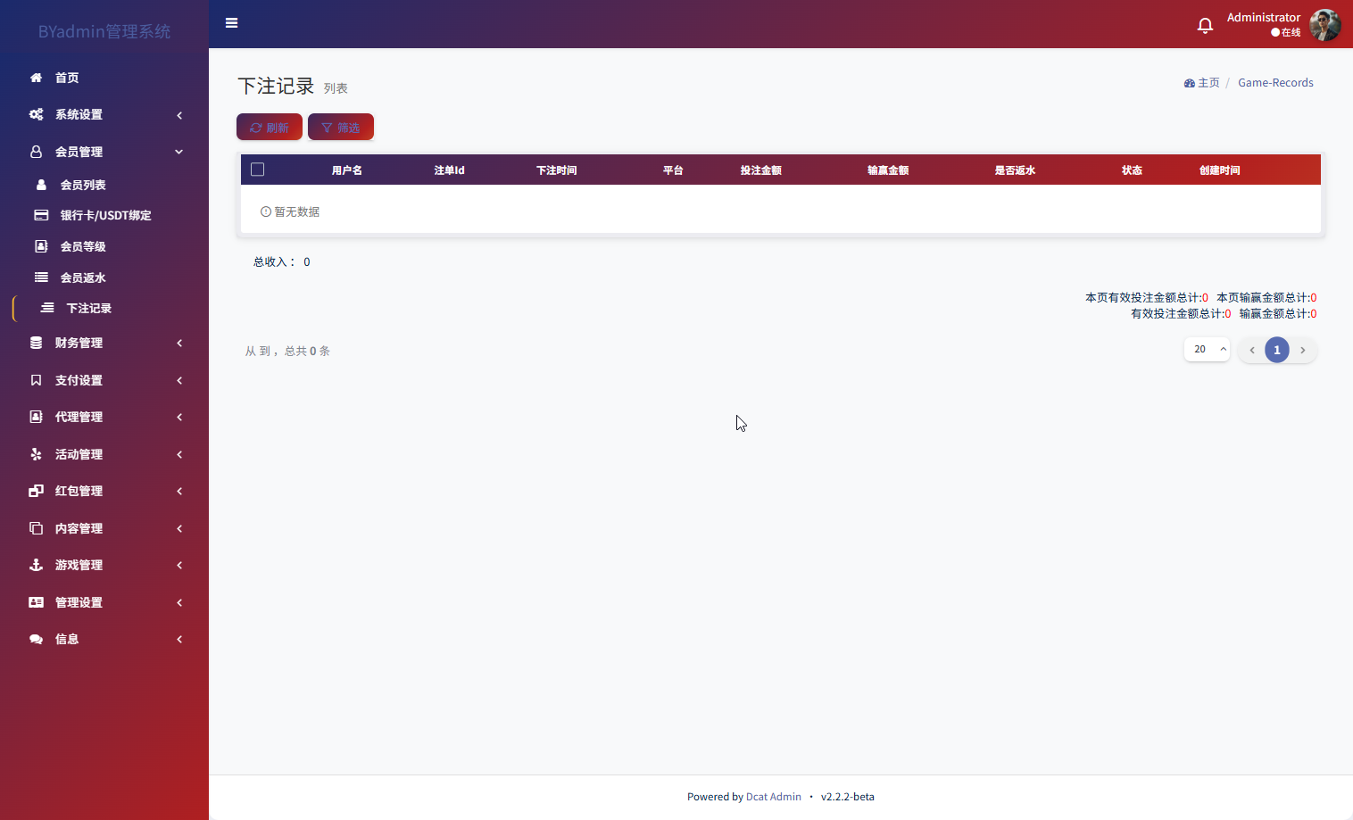
Task: Open the 会员列表 menu item
Action: [83, 185]
